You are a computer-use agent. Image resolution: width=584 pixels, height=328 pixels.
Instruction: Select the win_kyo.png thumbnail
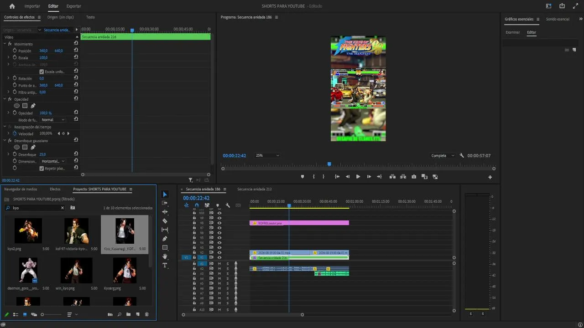click(76, 271)
